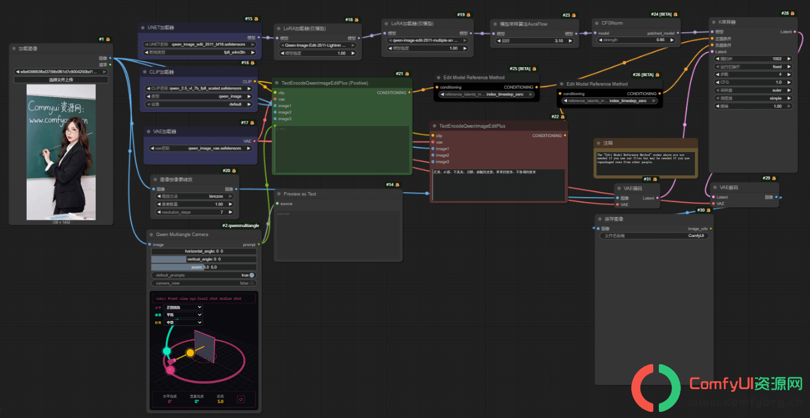The width and height of the screenshot is (810, 418).
Task: Collapse the Preview as Text node dot
Action: (x=278, y=194)
